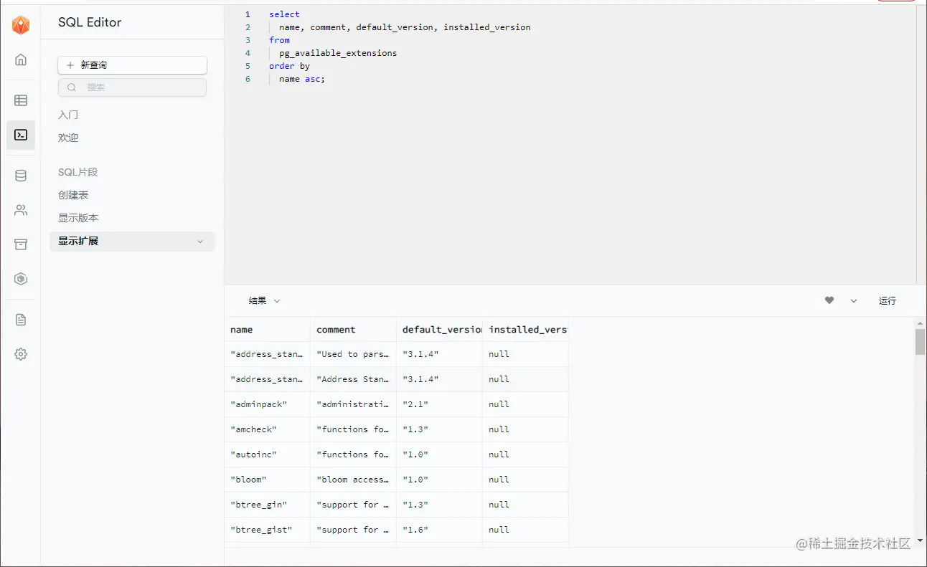Select the "1.6" default version cell
This screenshot has width=927, height=567.
[x=439, y=530]
